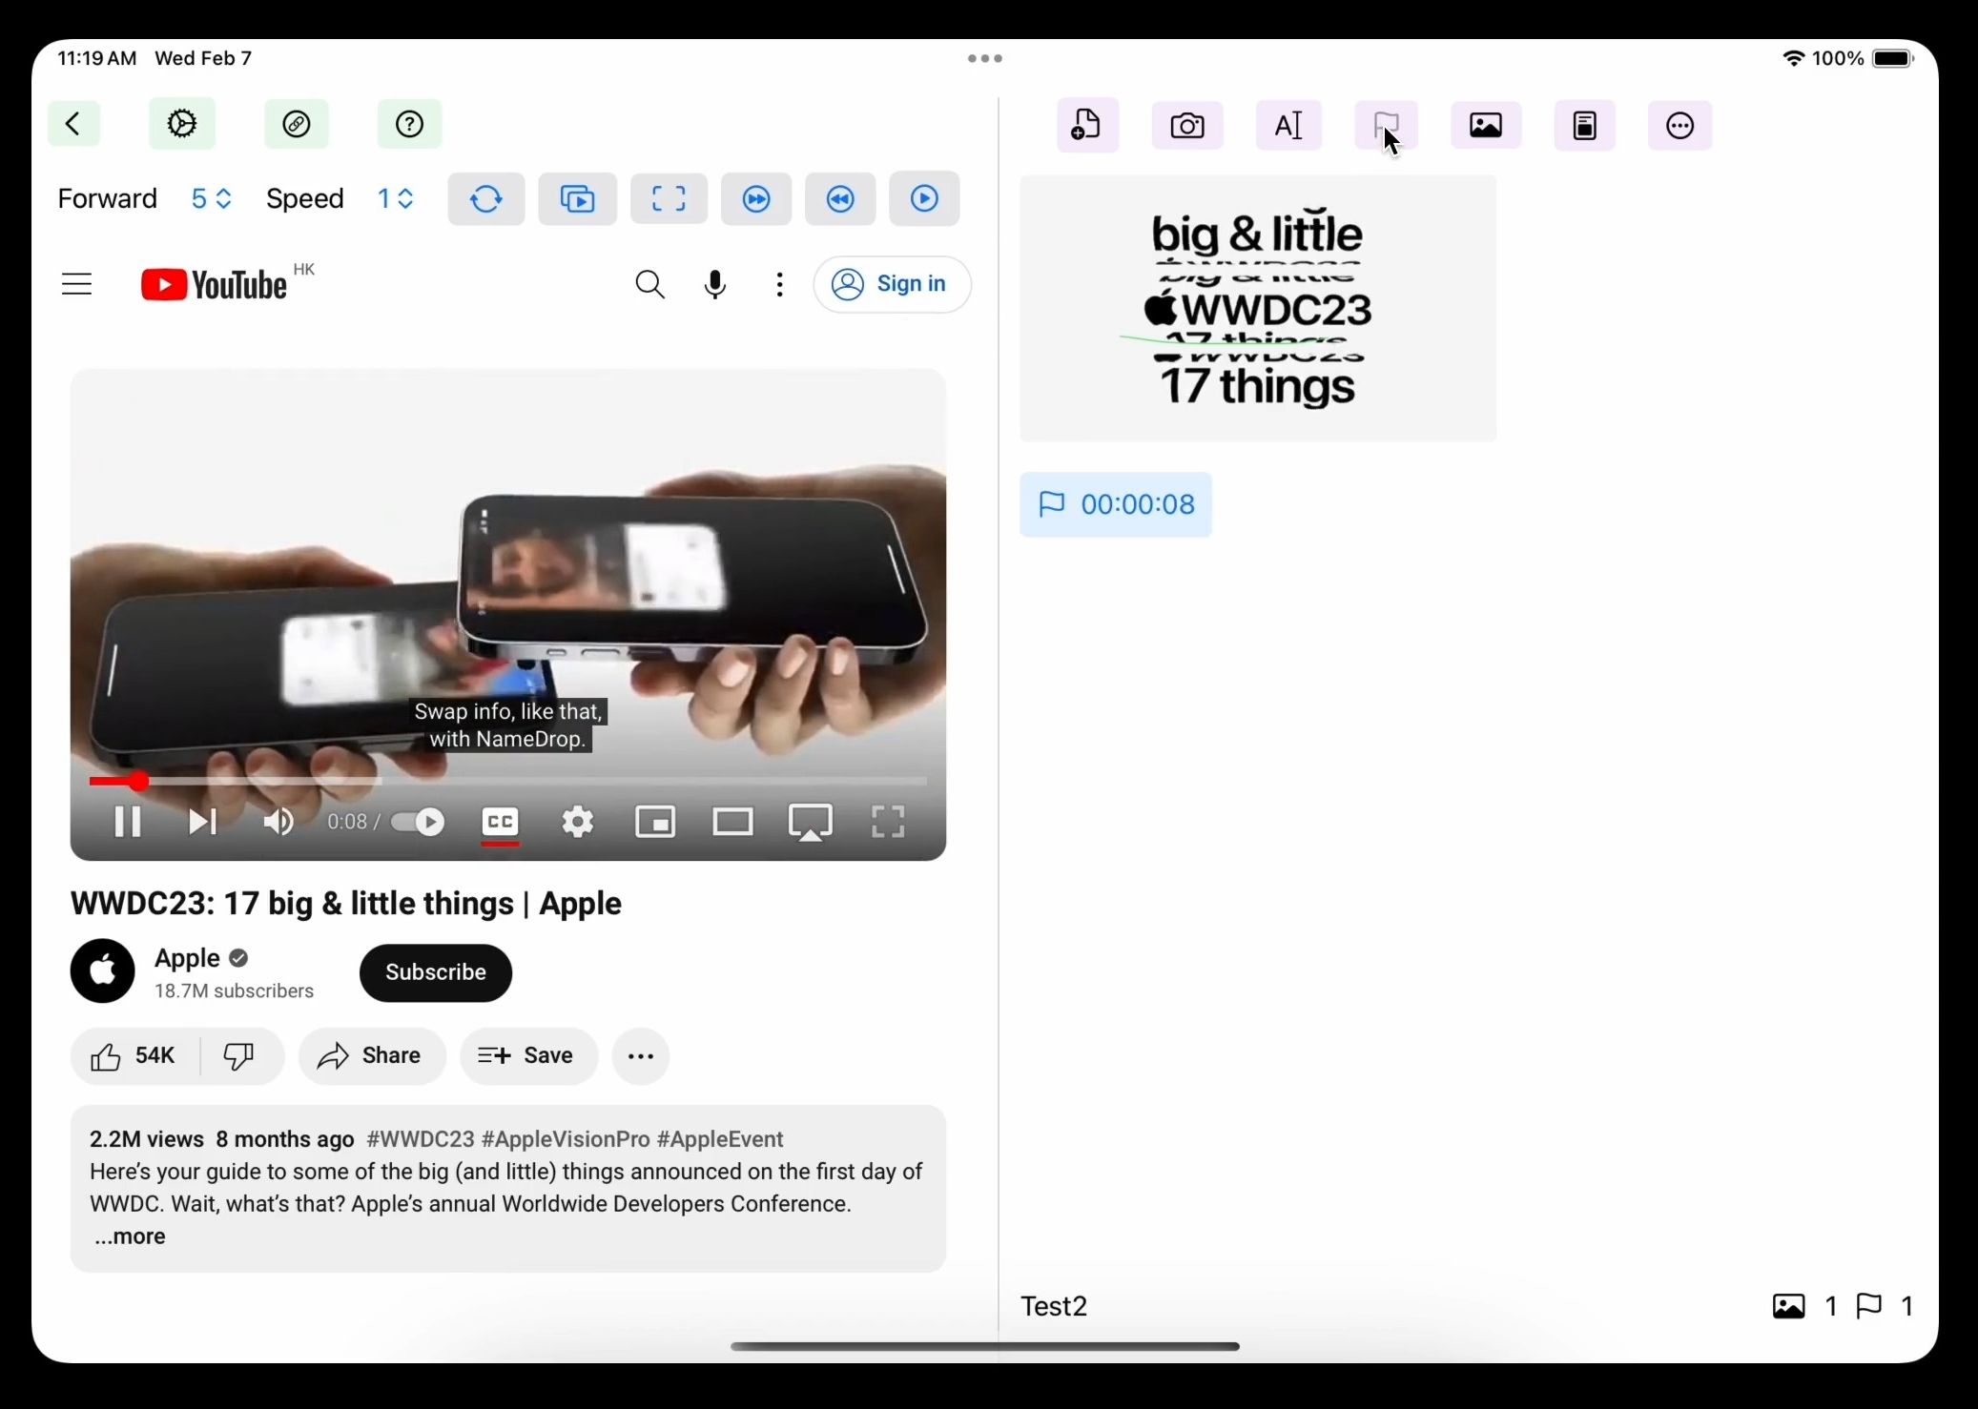Viewport: 1978px width, 1409px height.
Task: Open more actions ellipsis below the video
Action: [641, 1056]
